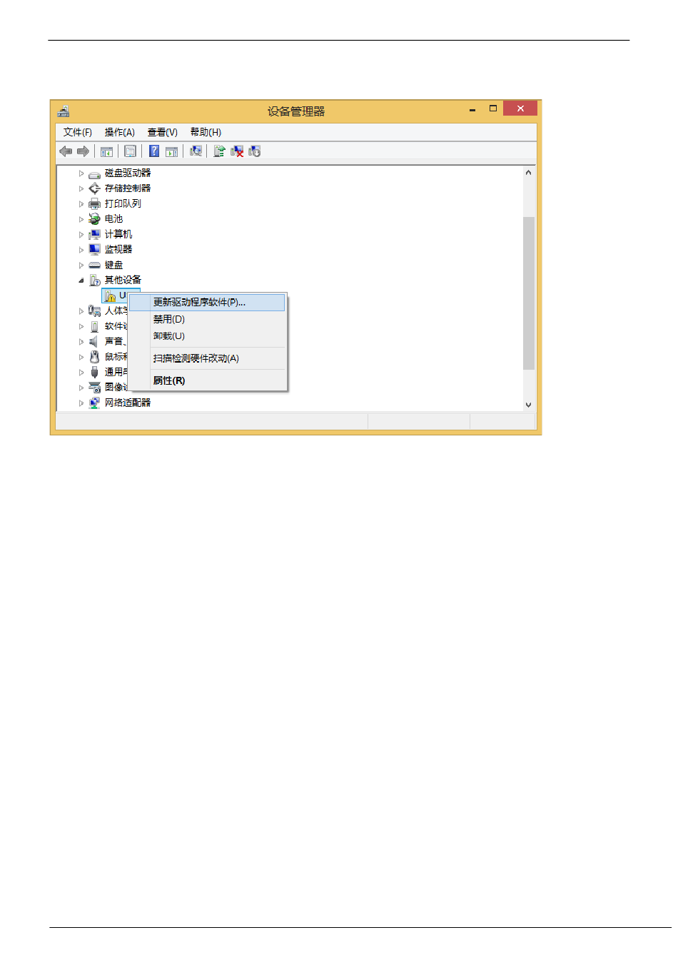Click the 其他设备 unknown-device category icon

pyautogui.click(x=94, y=281)
